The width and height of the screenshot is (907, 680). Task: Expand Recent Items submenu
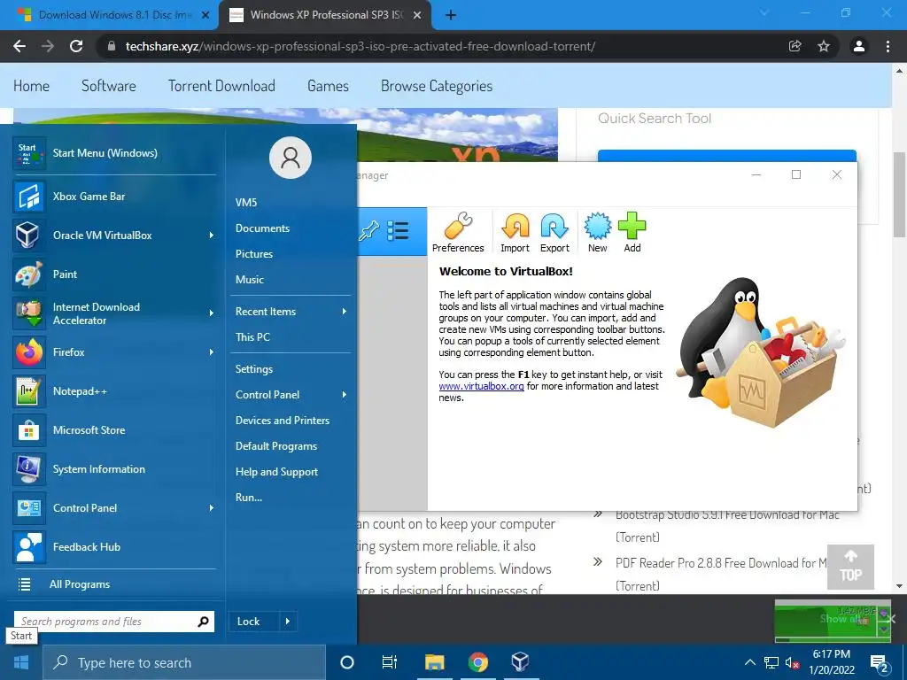(x=345, y=312)
